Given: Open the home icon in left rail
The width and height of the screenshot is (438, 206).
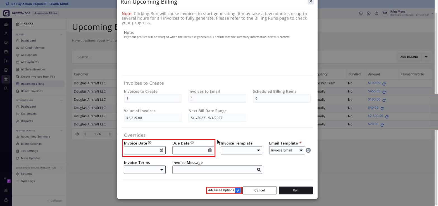Looking at the screenshot, I should 6,24.
